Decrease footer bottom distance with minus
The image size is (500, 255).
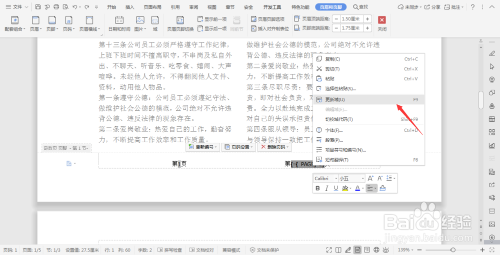(x=336, y=28)
